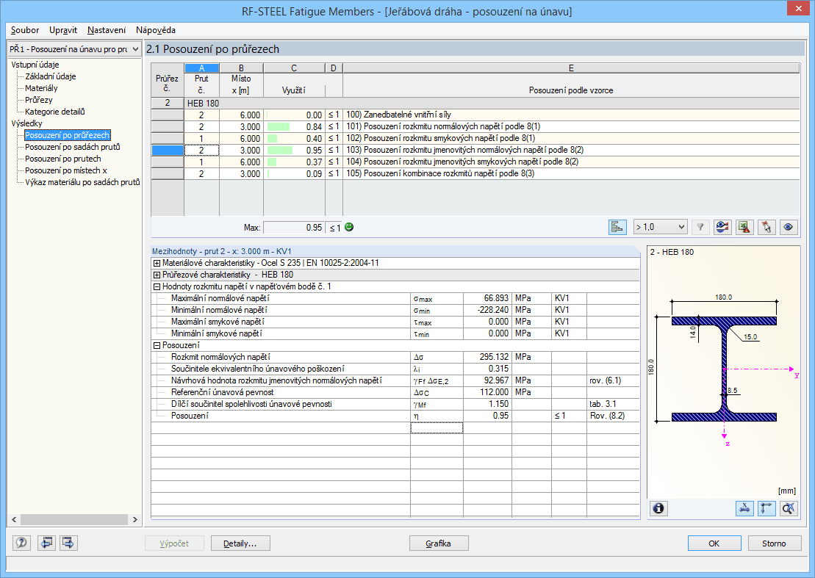Screen dimensions: 815x578
Task: Click green utilization bar for 0.84 row
Action: (x=279, y=127)
